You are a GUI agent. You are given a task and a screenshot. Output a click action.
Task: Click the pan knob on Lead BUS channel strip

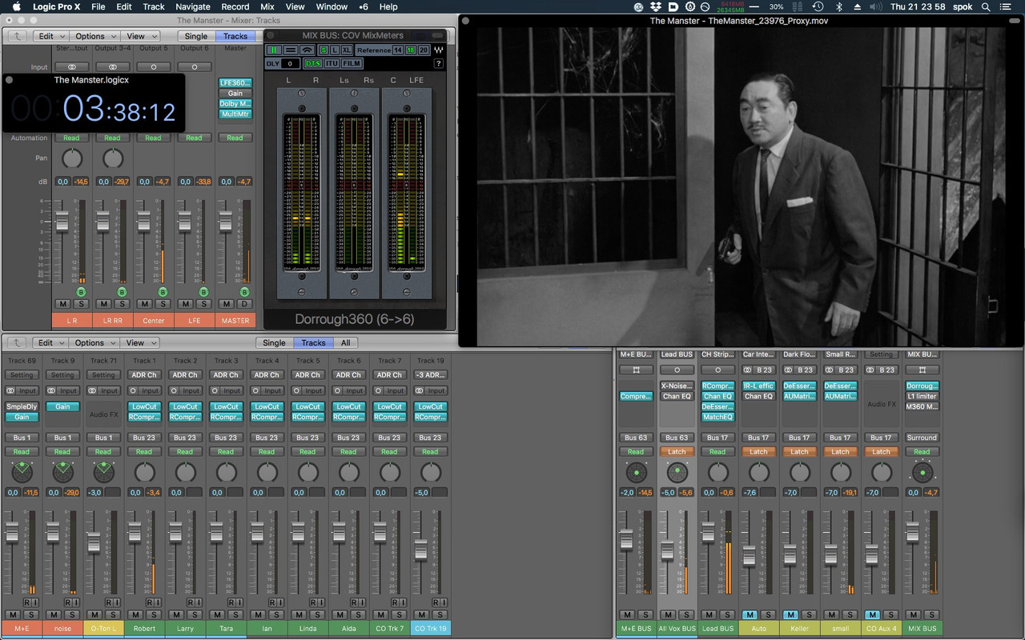pos(717,472)
